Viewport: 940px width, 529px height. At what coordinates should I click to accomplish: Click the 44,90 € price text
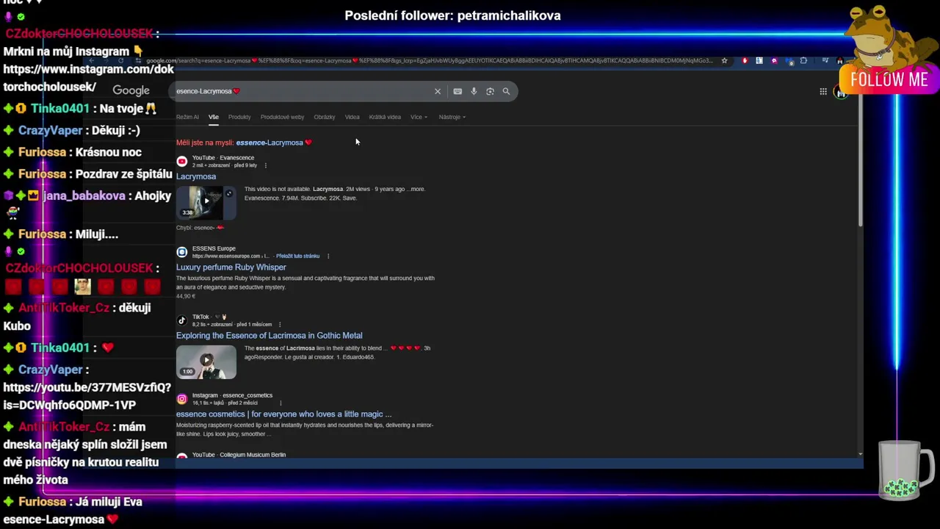point(186,296)
